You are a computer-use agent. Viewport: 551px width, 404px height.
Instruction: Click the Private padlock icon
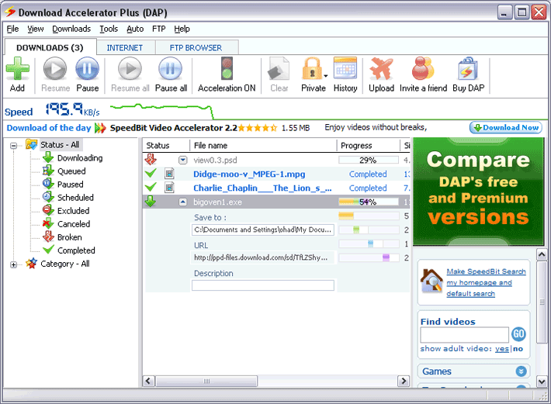[312, 69]
